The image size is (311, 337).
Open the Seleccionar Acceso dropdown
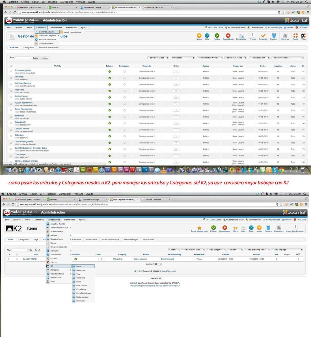(x=236, y=58)
